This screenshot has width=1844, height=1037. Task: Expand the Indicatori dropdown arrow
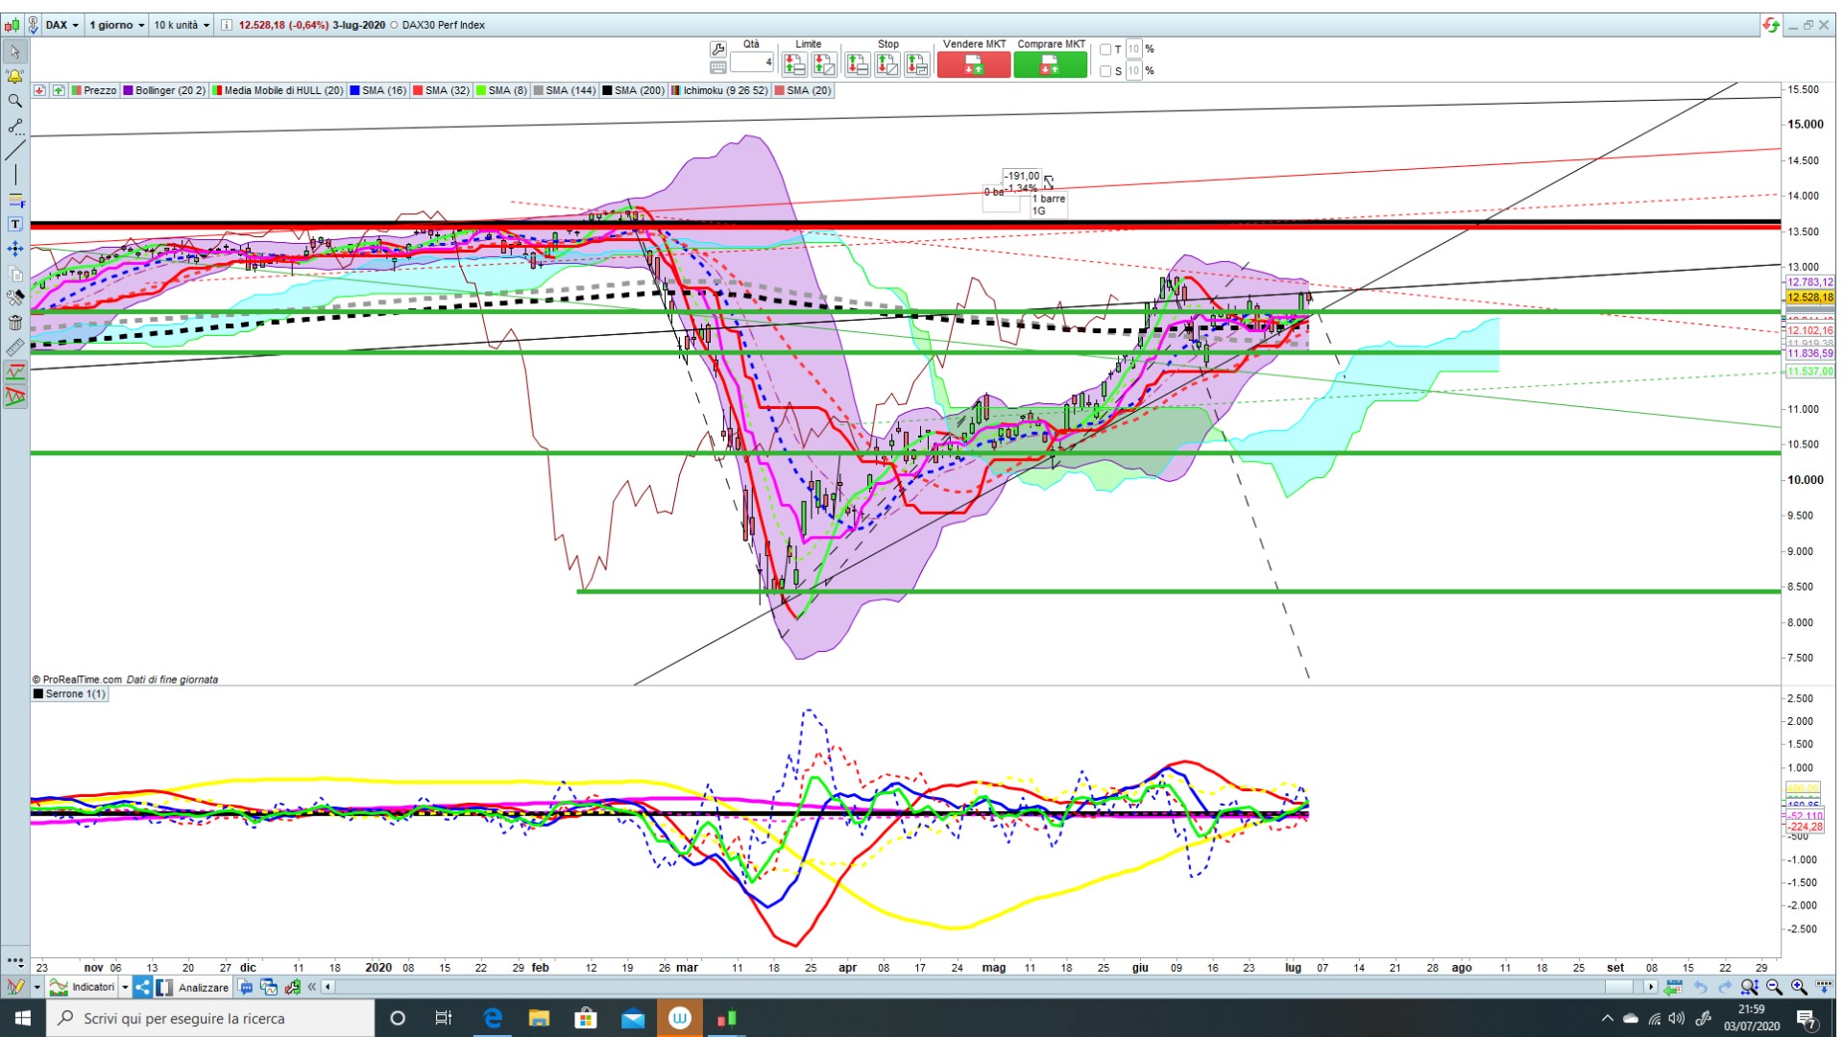[x=125, y=987]
